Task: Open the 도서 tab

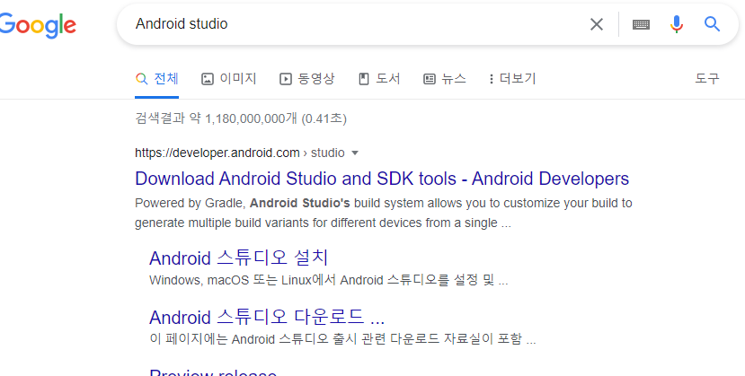Action: coord(379,79)
